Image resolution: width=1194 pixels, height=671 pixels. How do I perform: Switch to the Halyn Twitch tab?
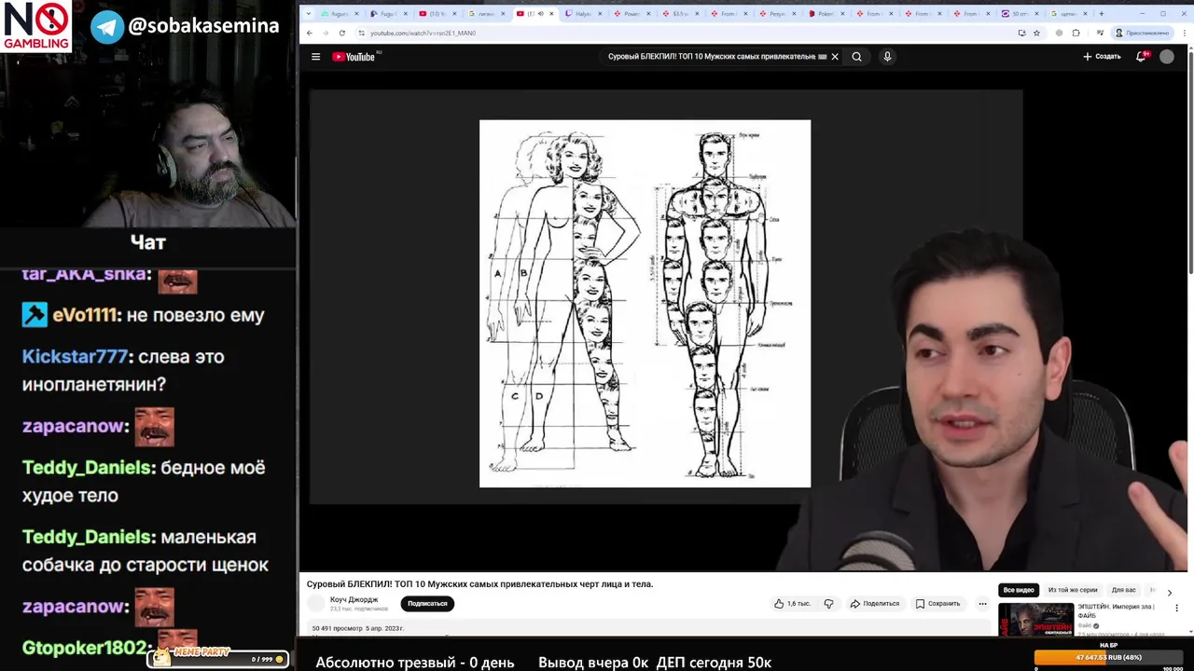point(584,14)
